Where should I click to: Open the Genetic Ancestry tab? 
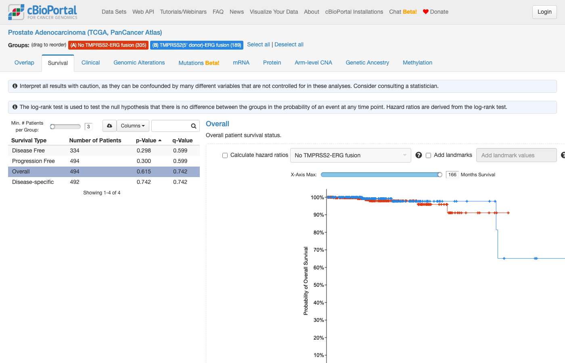(367, 63)
